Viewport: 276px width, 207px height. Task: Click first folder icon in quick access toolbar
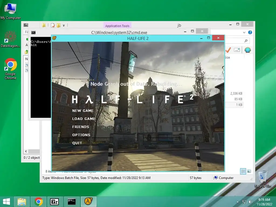44,25
